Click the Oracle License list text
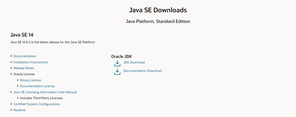Screen dimensions: 296x117 [x=24, y=74]
